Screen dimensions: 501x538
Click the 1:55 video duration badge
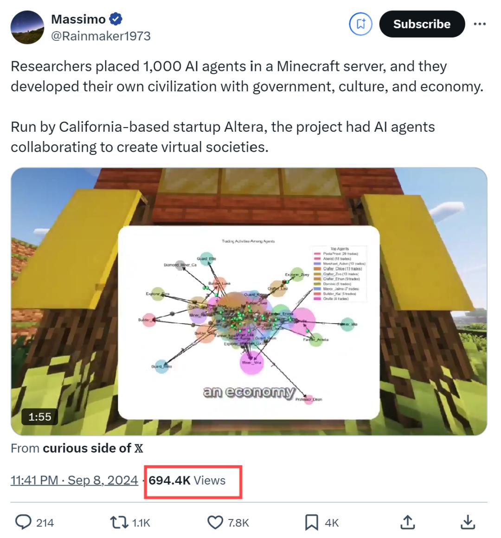pos(40,416)
